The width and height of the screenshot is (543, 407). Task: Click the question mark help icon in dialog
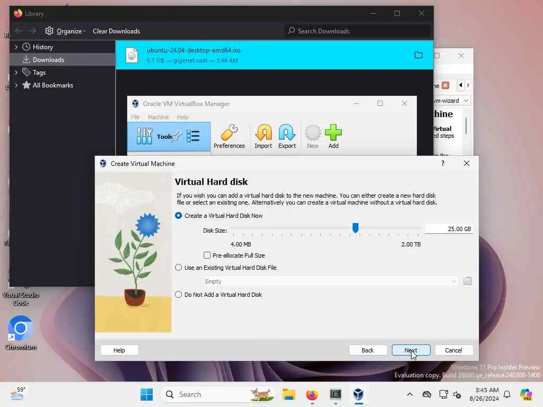pos(443,163)
